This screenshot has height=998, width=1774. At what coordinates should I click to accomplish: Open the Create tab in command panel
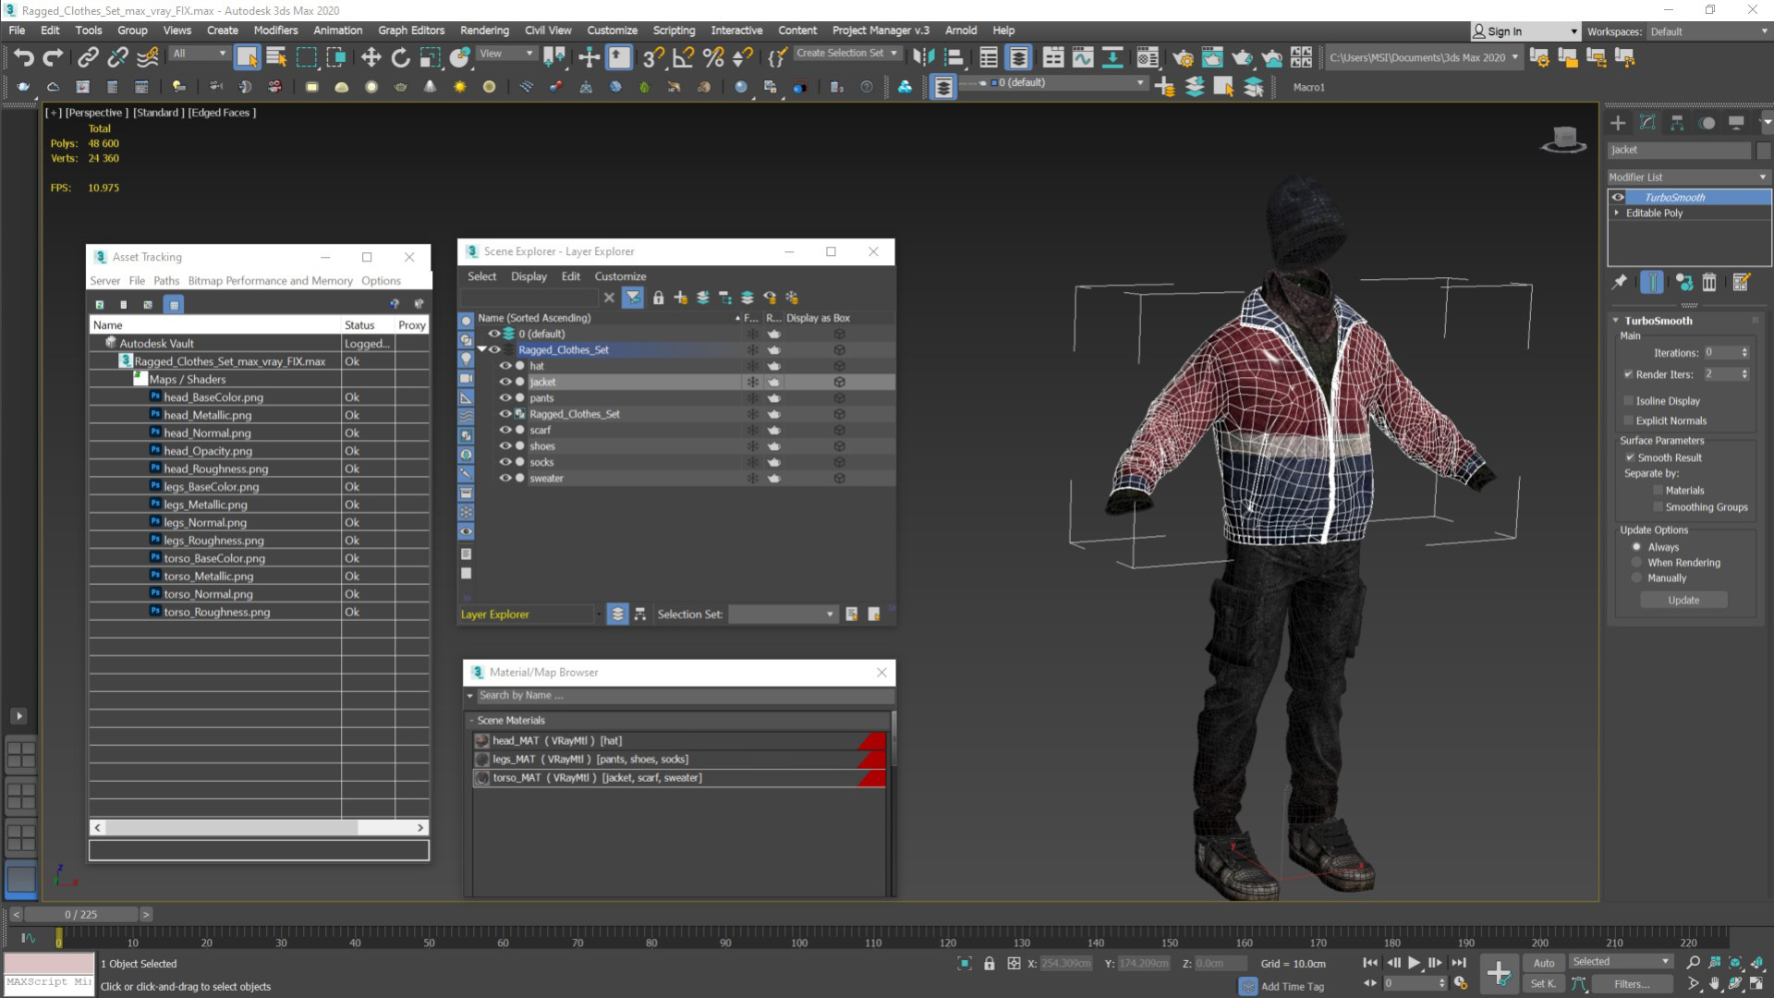pyautogui.click(x=1618, y=123)
